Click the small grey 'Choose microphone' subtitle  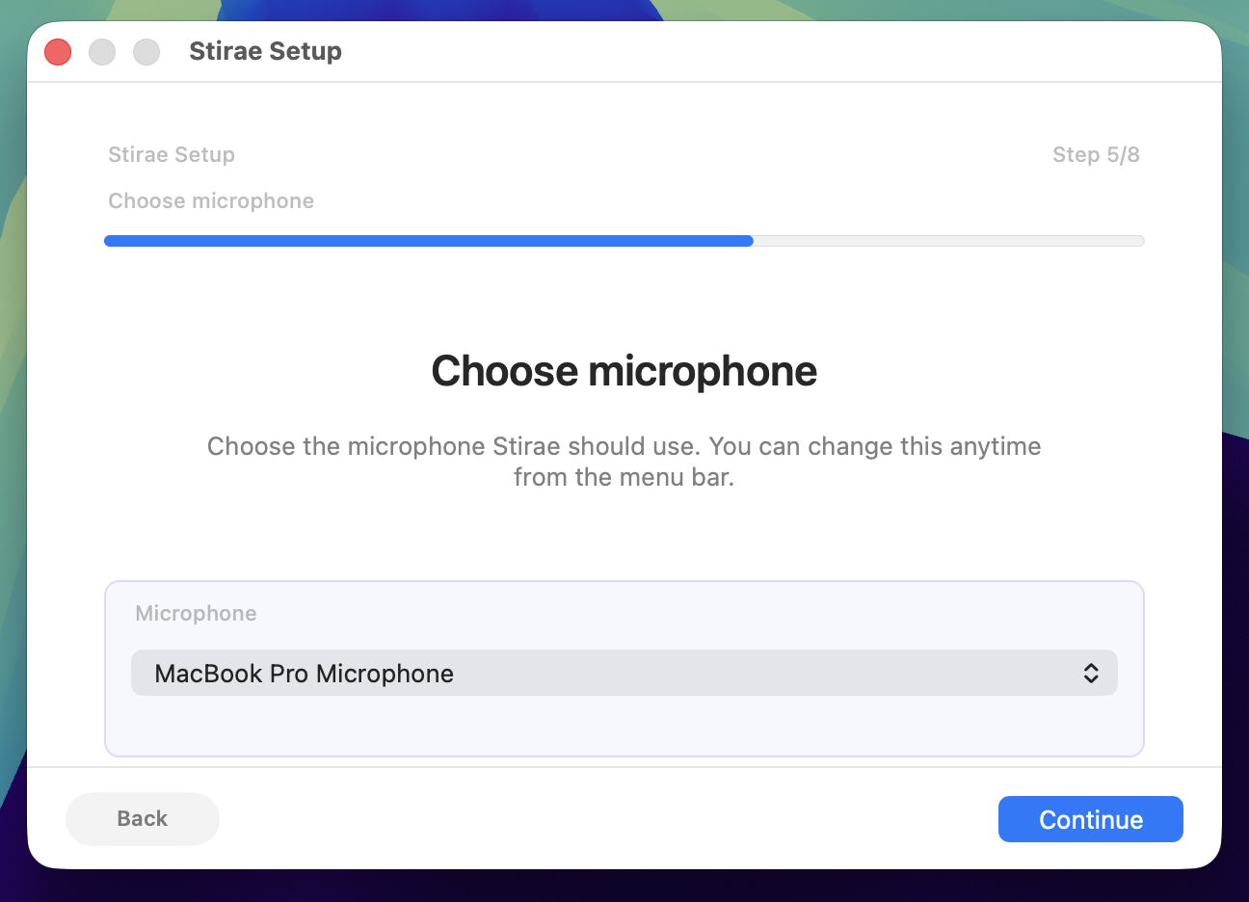point(211,200)
